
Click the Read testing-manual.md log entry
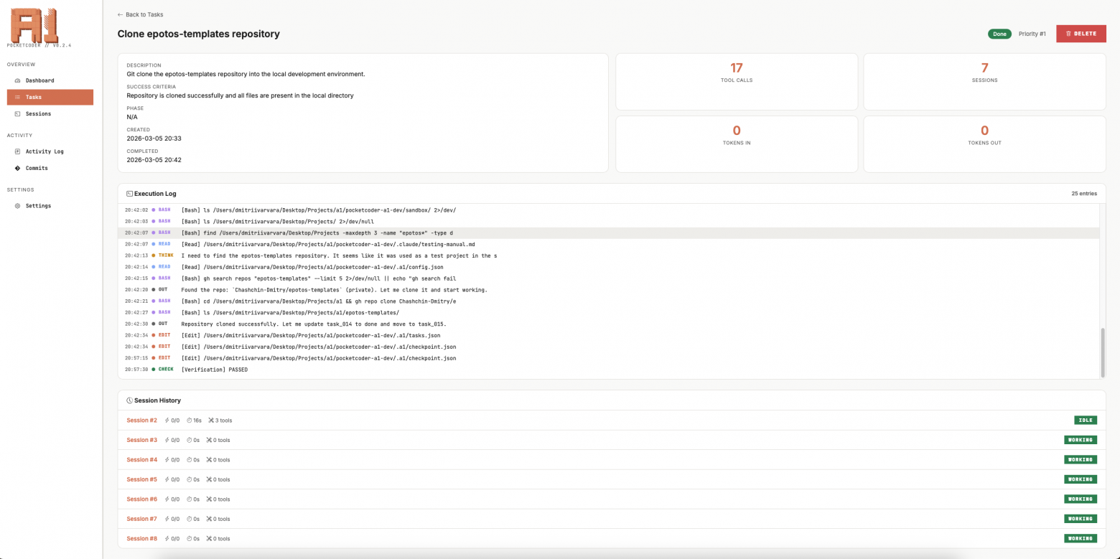[x=609, y=244]
